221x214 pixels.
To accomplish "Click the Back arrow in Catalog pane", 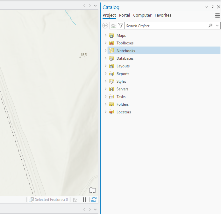I will [105, 26].
